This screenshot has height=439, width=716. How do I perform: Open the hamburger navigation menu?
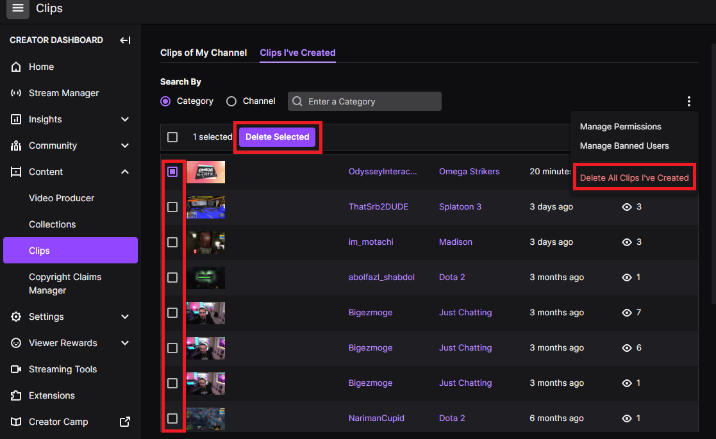coord(18,8)
